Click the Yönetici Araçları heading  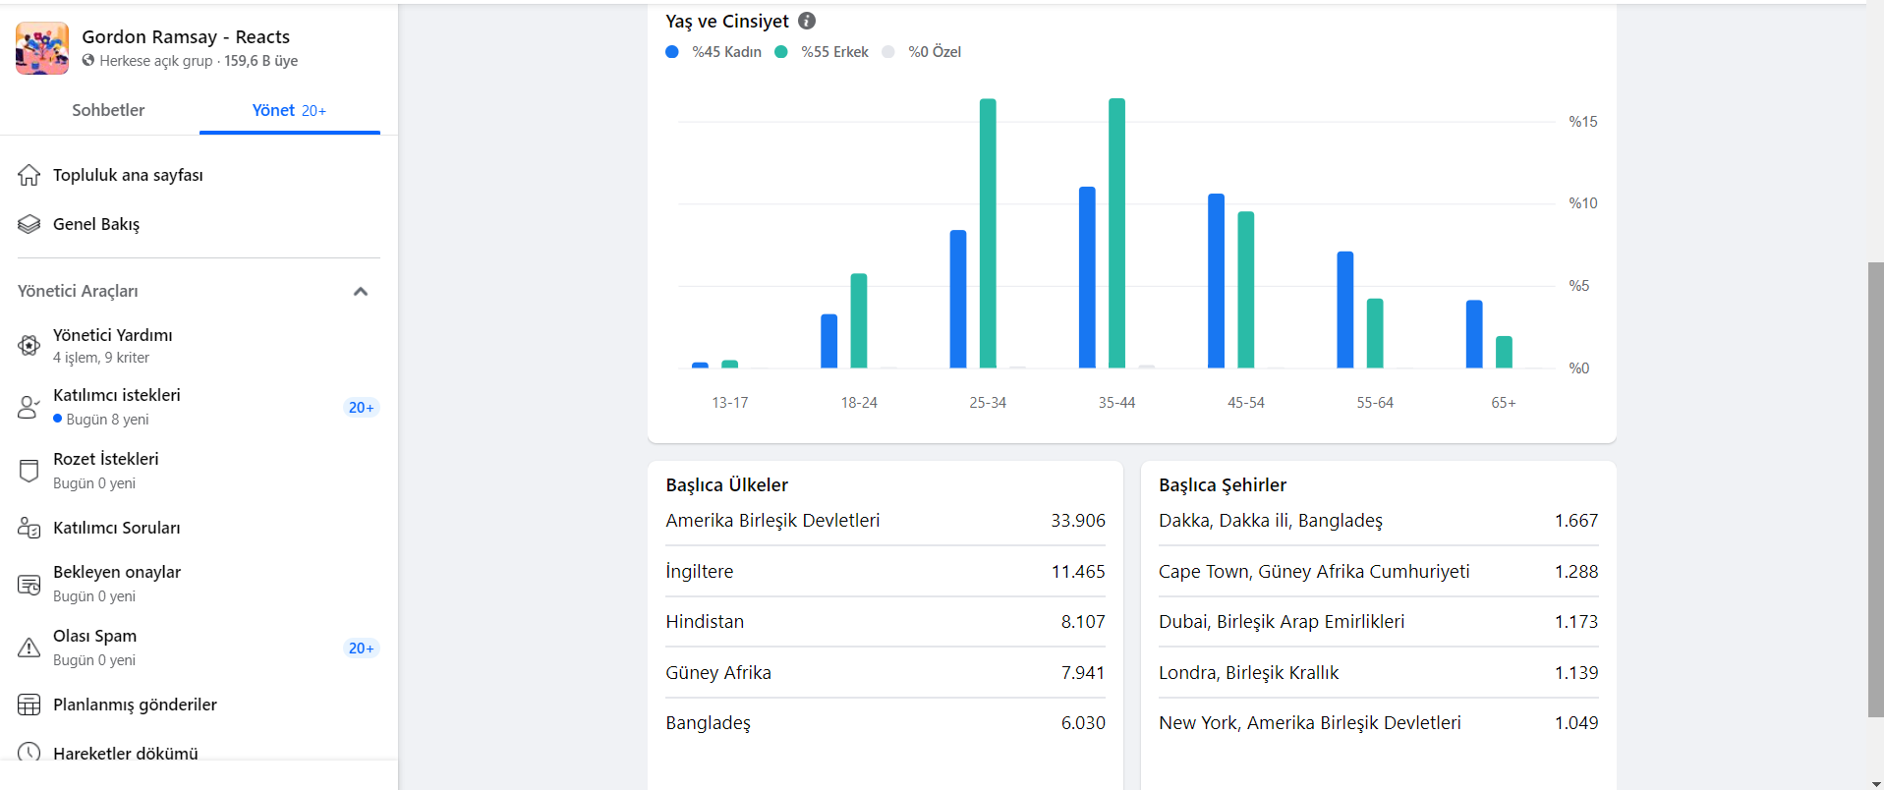[x=78, y=291]
